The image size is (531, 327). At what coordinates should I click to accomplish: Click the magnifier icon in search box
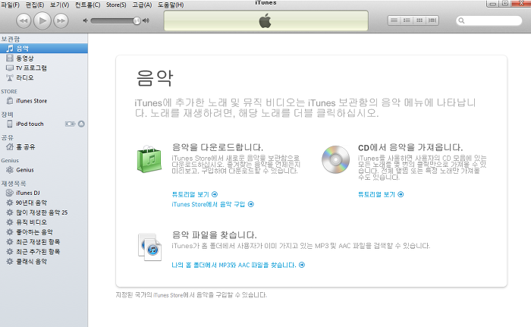tap(461, 20)
